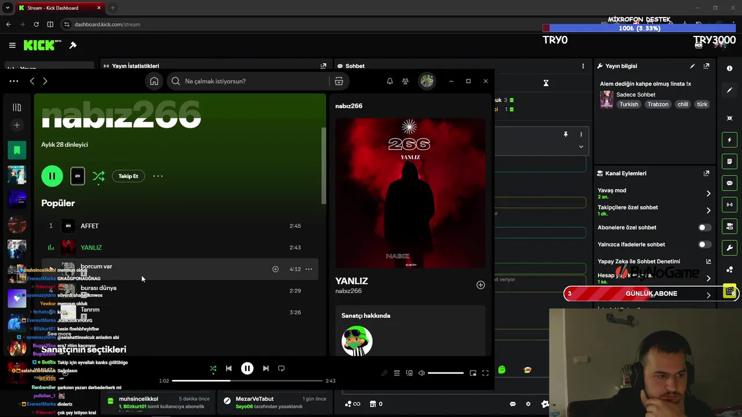Toggle shuffle in bottom player bar
Image resolution: width=742 pixels, height=417 pixels.
[213, 368]
